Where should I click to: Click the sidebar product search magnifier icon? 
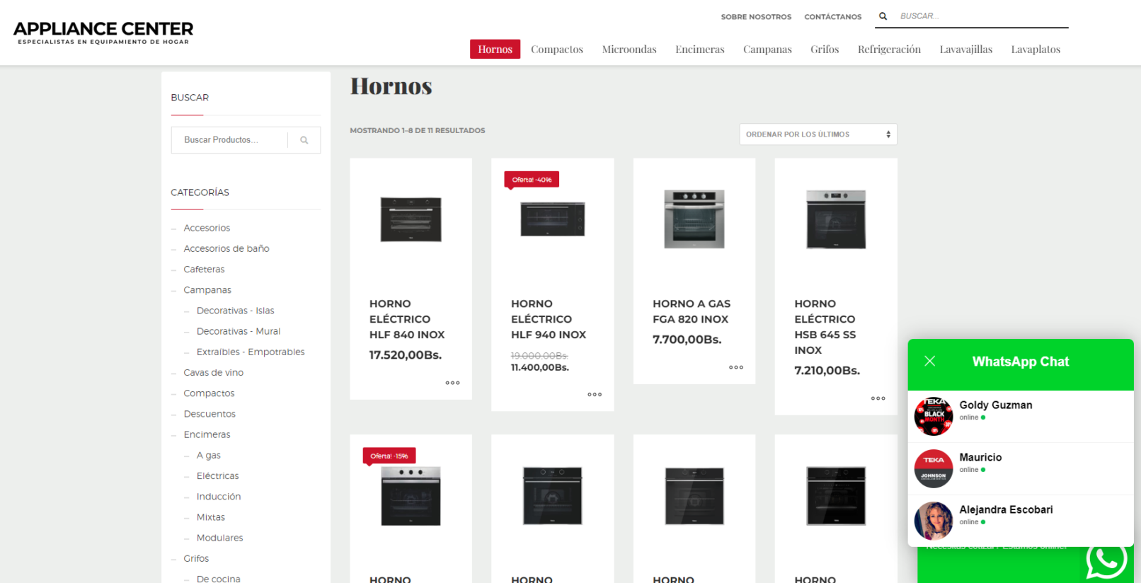coord(304,140)
